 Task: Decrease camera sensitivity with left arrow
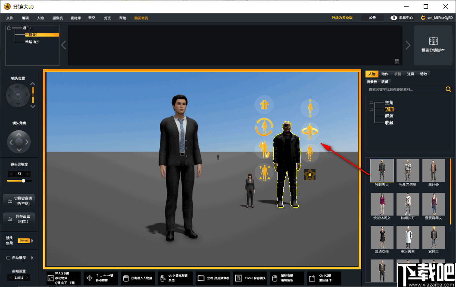11,174
